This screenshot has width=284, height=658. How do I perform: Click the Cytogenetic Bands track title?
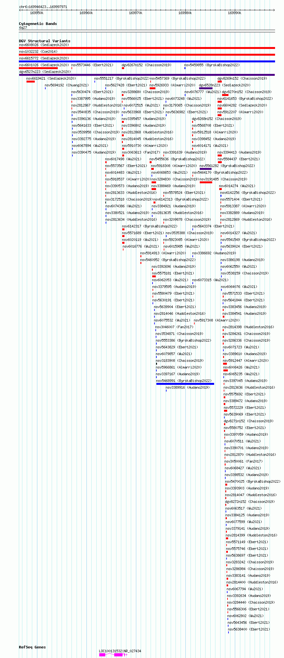coord(38,24)
